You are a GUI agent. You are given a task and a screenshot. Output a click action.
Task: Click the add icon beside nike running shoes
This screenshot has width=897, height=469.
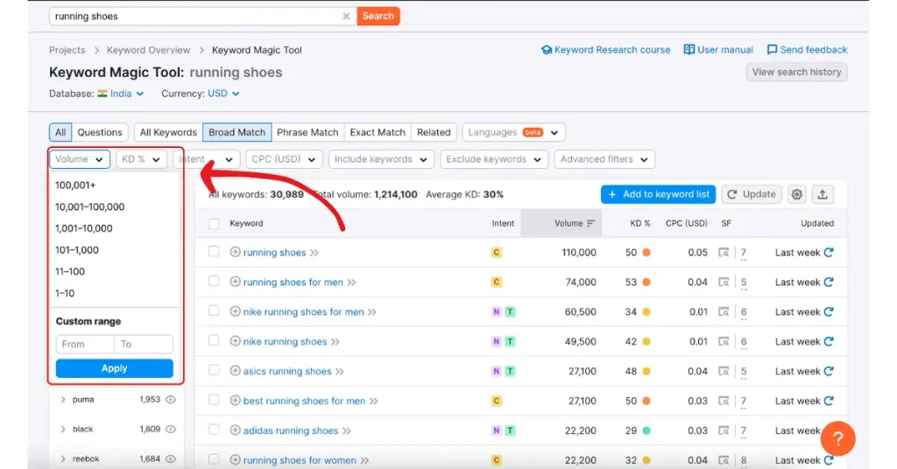pos(235,341)
